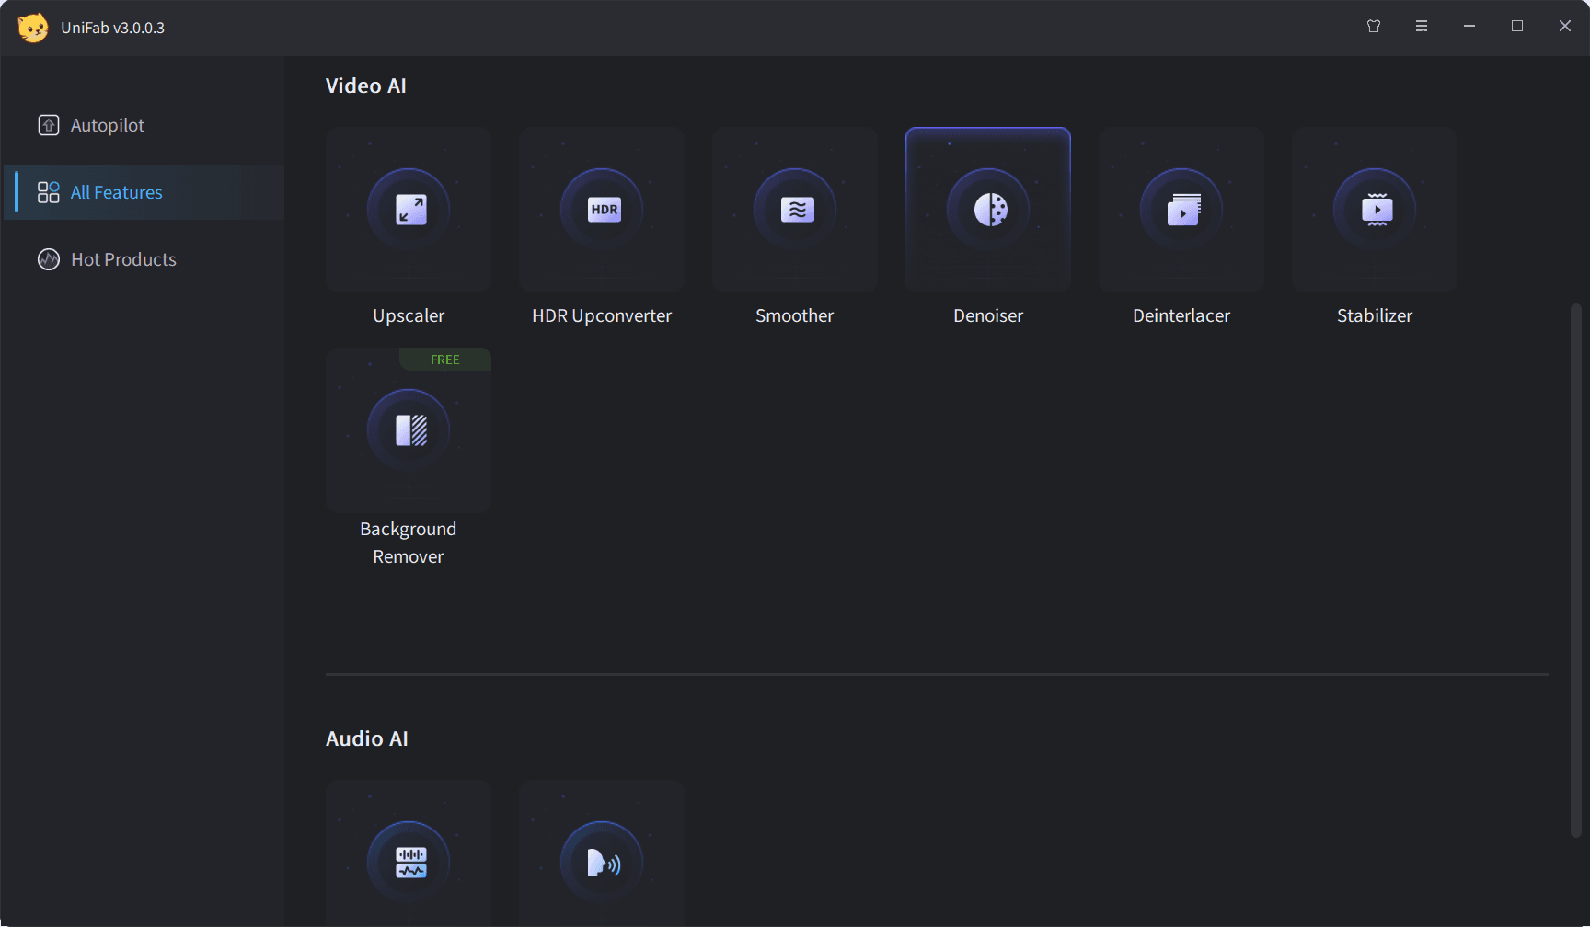Click the Audio AI heading
Image resolution: width=1590 pixels, height=927 pixels.
click(367, 738)
